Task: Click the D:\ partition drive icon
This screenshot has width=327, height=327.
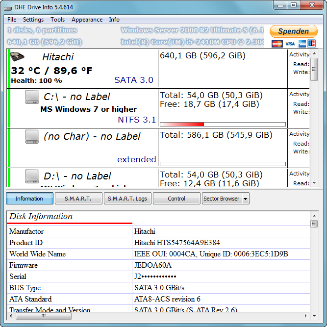Action: pos(32,176)
